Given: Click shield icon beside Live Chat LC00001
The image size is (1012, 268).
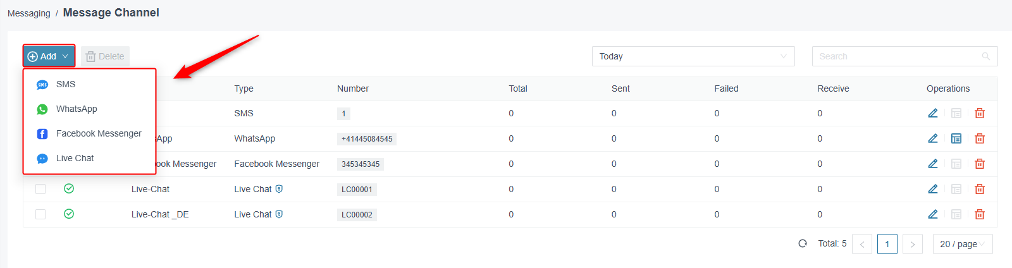Looking at the screenshot, I should (x=279, y=189).
